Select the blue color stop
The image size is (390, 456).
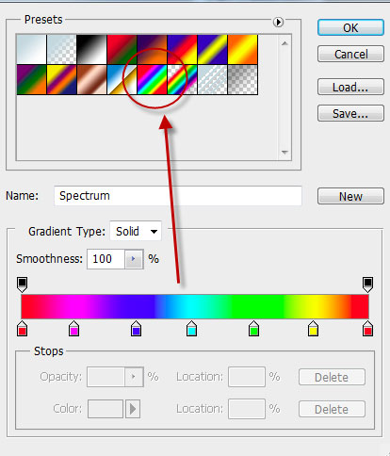(x=136, y=329)
